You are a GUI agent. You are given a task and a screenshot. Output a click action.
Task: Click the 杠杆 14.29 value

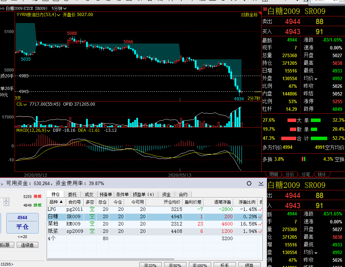(291, 109)
